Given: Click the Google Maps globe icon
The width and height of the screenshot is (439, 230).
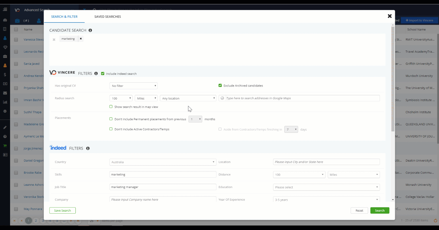Looking at the screenshot, I should pyautogui.click(x=222, y=98).
